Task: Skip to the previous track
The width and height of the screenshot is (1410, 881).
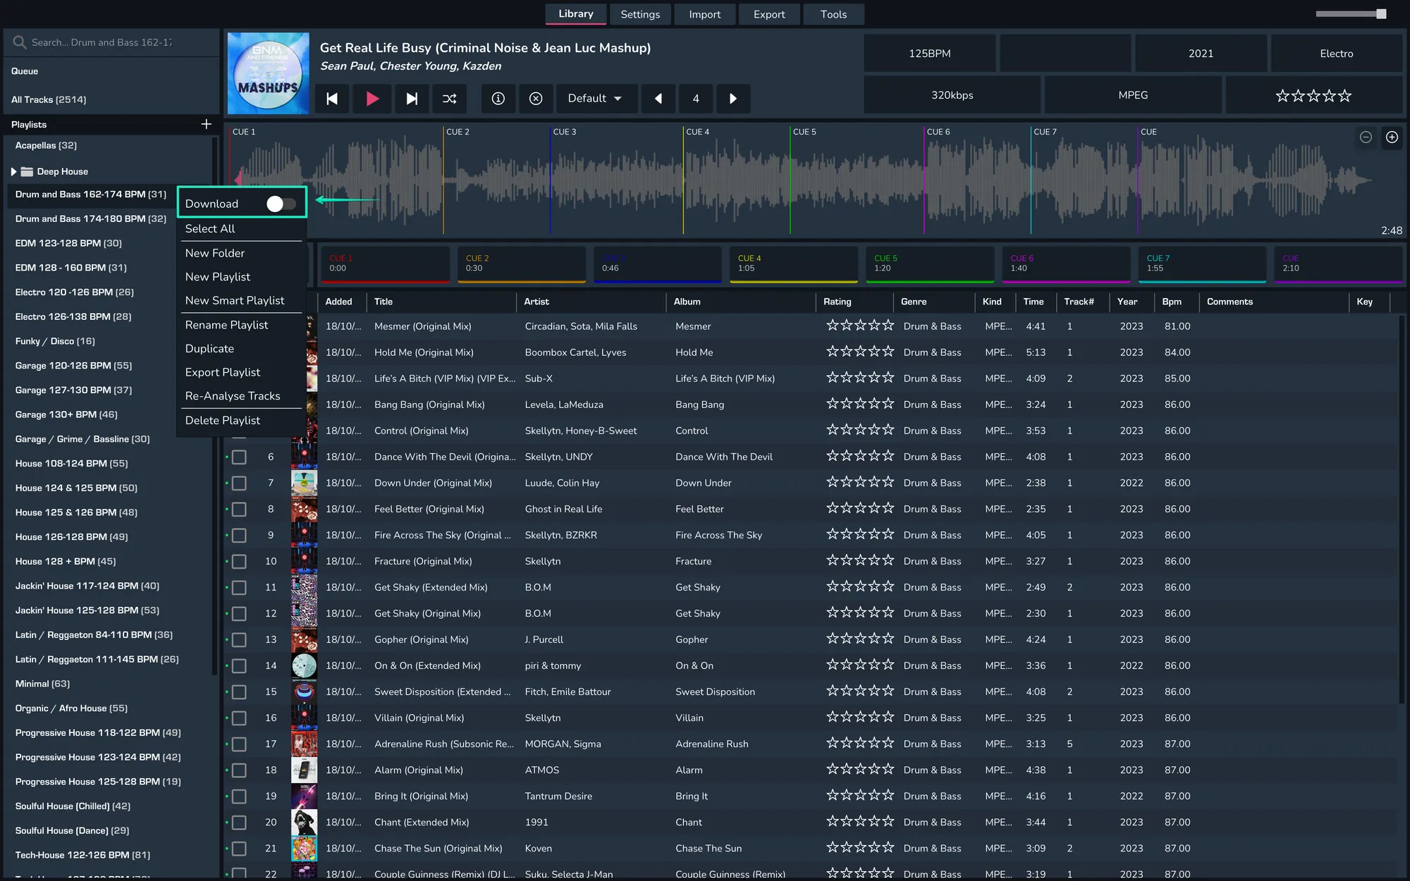Action: (332, 99)
